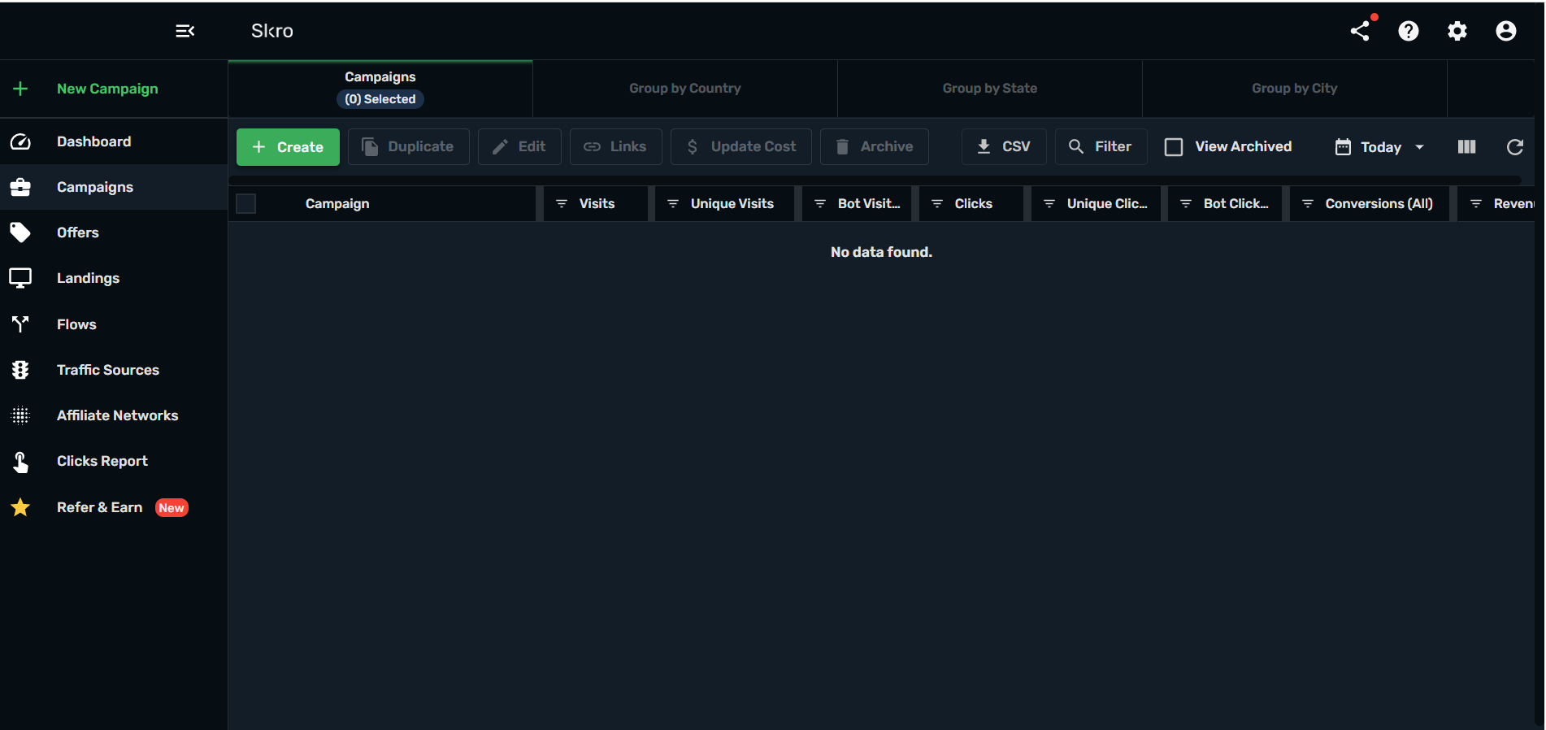Download data with the CSV button

[x=1003, y=147]
